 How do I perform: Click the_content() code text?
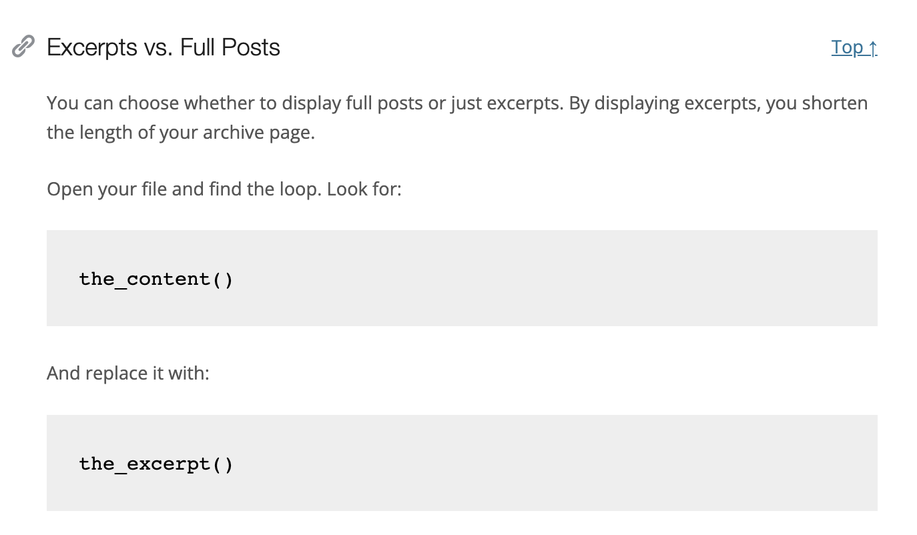tap(156, 279)
